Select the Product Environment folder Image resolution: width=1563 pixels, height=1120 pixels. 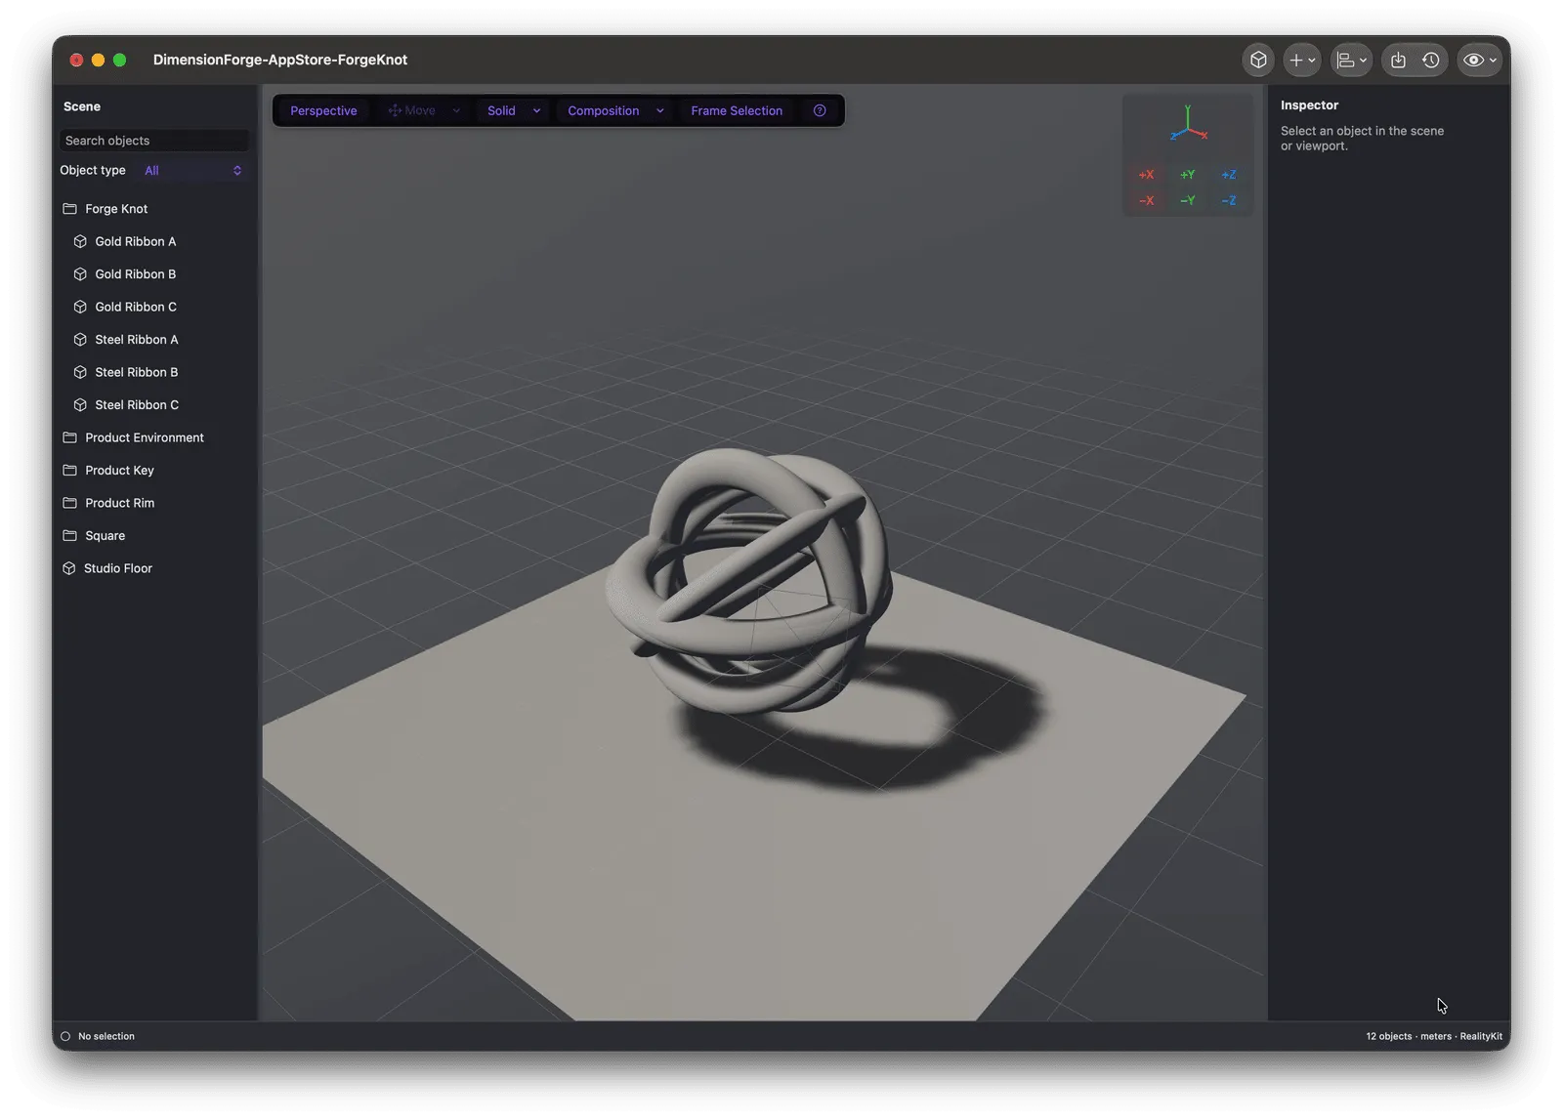(x=154, y=438)
